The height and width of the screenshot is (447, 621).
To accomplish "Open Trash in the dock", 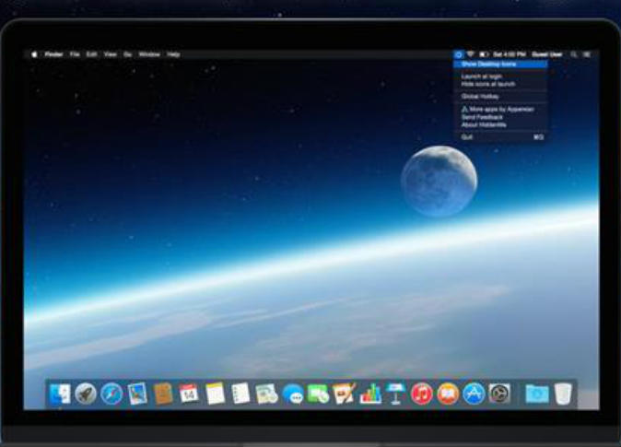I will click(x=563, y=394).
